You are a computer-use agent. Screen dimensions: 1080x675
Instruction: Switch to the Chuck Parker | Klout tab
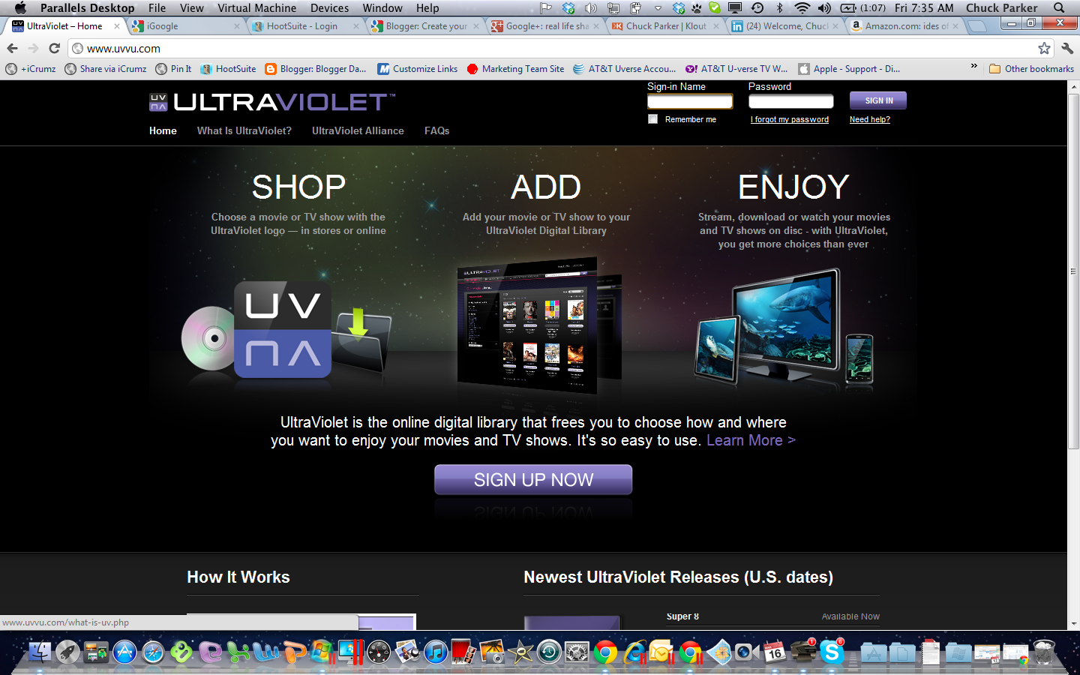tap(665, 25)
